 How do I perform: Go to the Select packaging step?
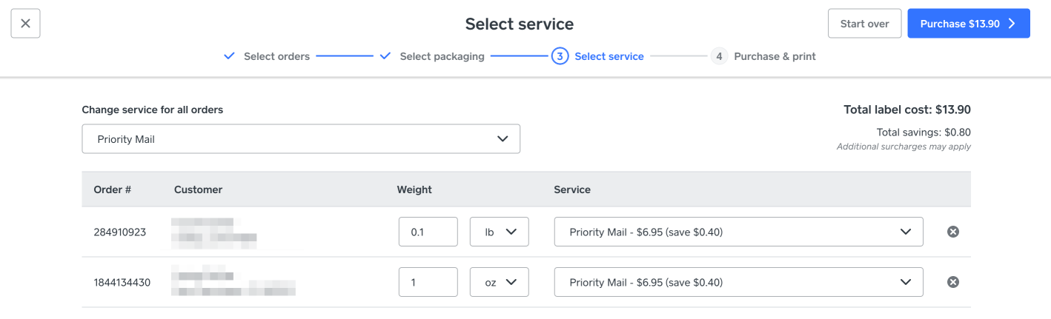[x=442, y=56]
